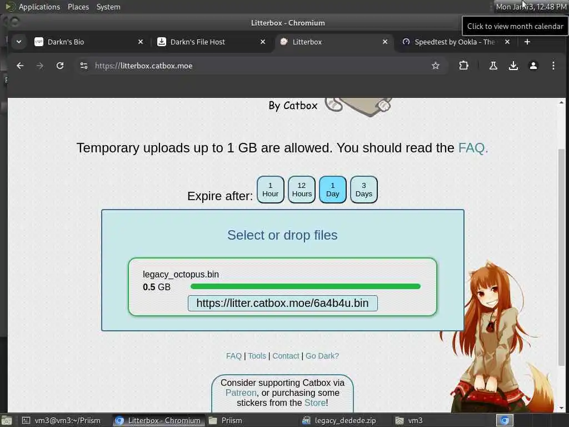
Task: Open the Downloads toolbar icon
Action: pyautogui.click(x=513, y=66)
